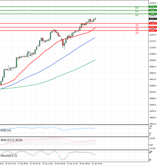This screenshot has height=166, width=157.
Task: Click the 20657.0 price axis label
Action: coord(153,73)
